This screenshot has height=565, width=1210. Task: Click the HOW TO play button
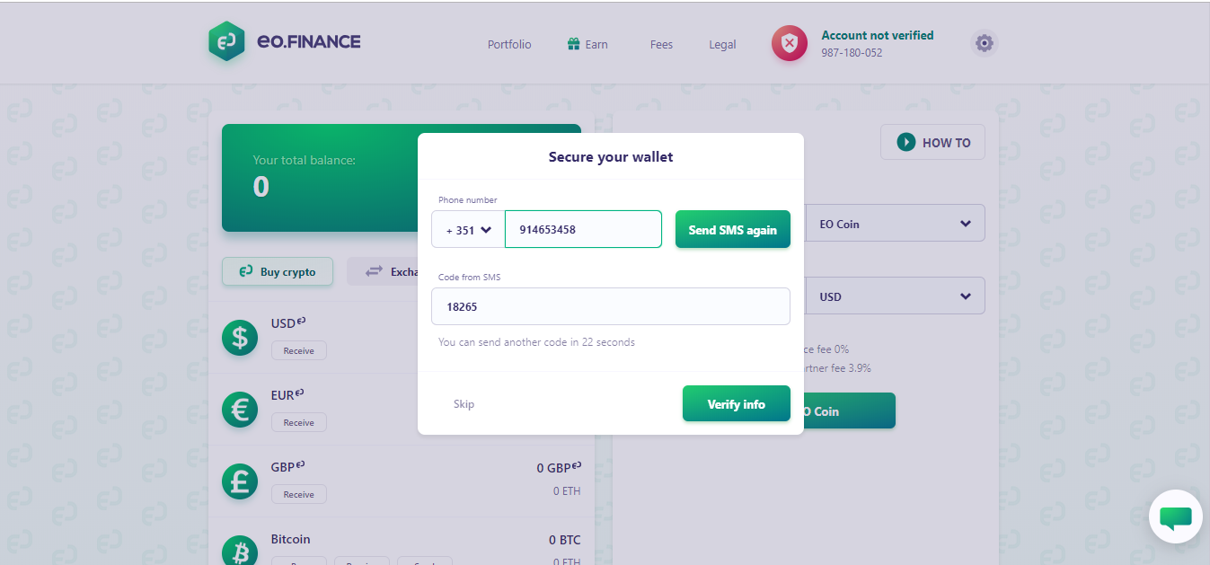[x=933, y=142]
